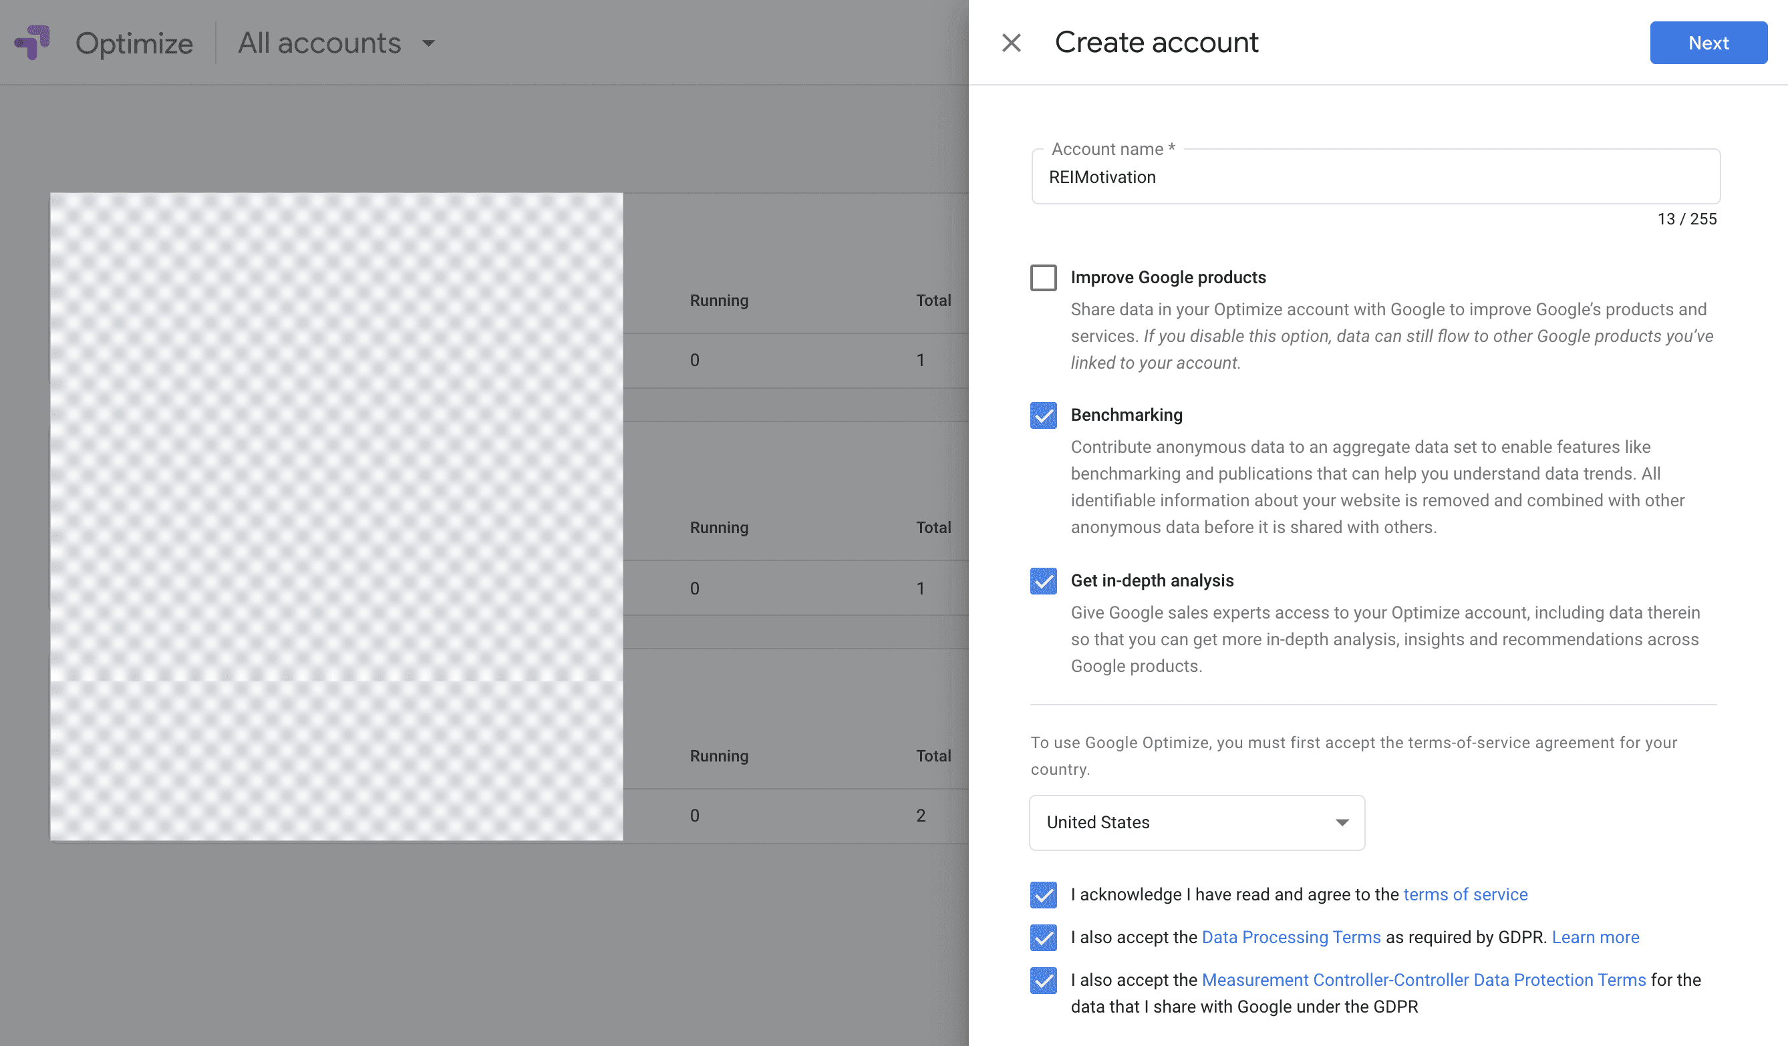Toggle the Data Processing Terms checkbox
Image resolution: width=1788 pixels, height=1046 pixels.
1043,938
